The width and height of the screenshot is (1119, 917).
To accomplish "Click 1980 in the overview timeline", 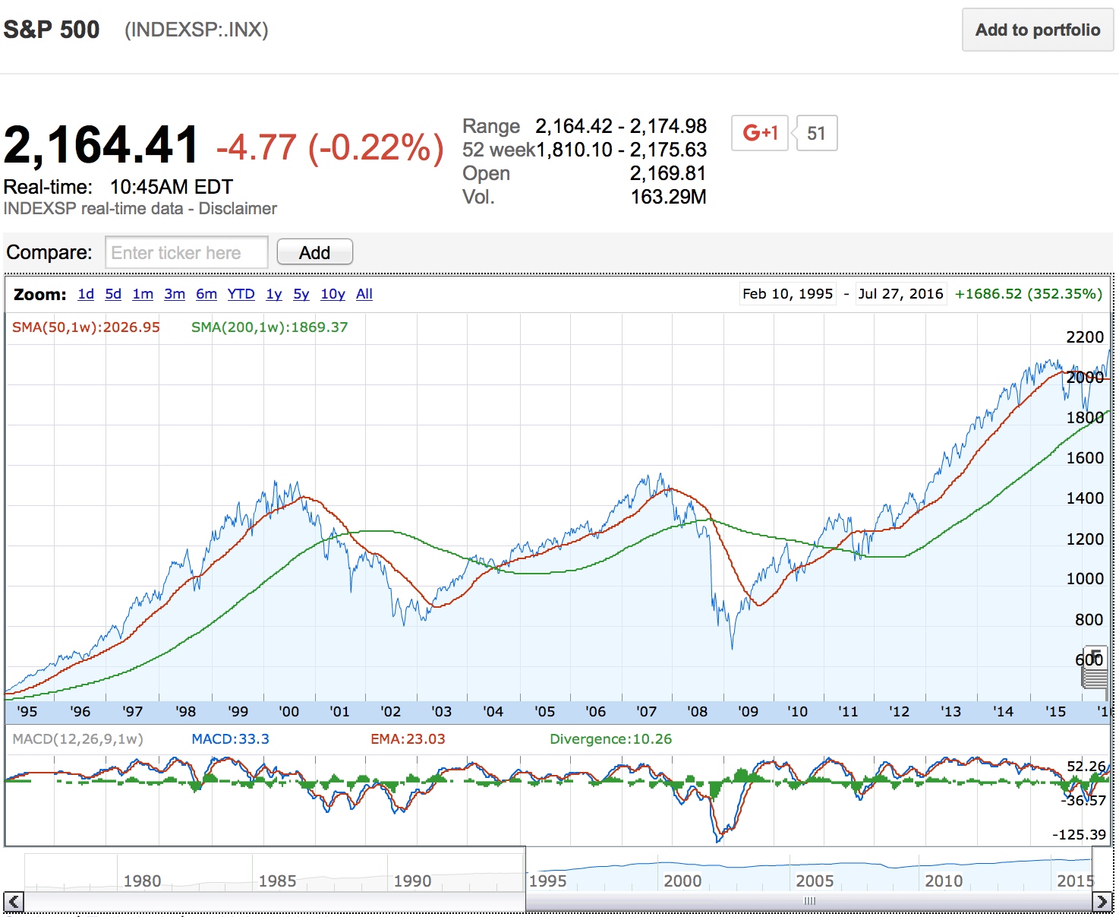I will 142,881.
